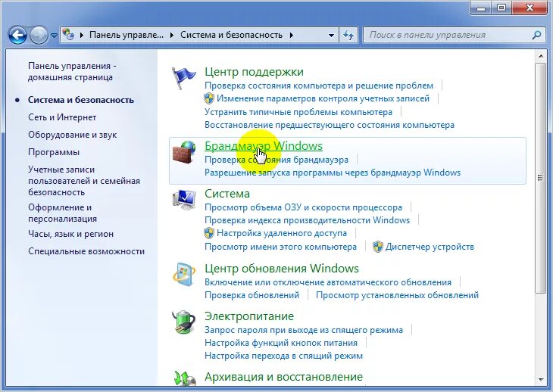Open Учетные записи пользователей и семейная безопасность
Image resolution: width=553 pixels, height=392 pixels.
click(x=84, y=181)
